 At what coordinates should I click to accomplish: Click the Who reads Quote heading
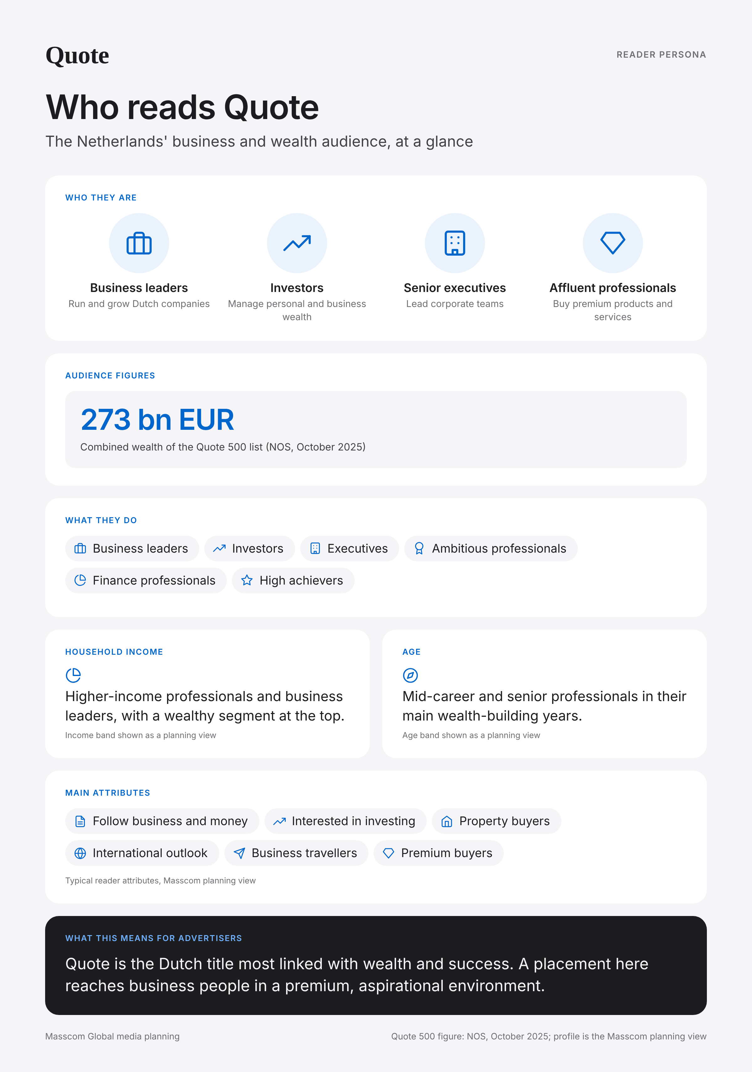click(x=182, y=107)
